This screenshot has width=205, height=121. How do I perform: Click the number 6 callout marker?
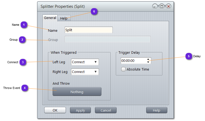pyautogui.click(x=94, y=12)
